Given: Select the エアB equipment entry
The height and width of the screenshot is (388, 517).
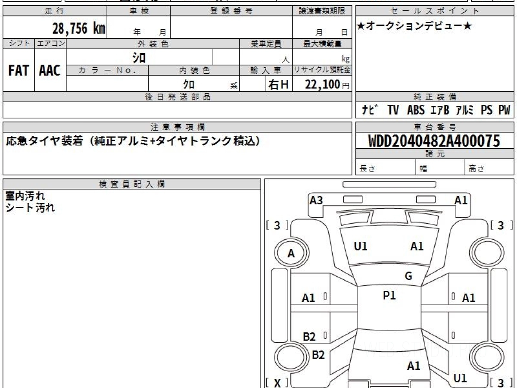Looking at the screenshot, I should click(440, 110).
